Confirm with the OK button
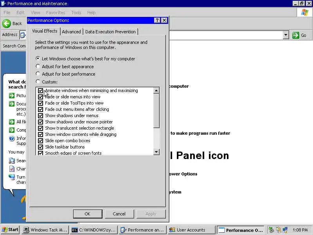 click(88, 214)
